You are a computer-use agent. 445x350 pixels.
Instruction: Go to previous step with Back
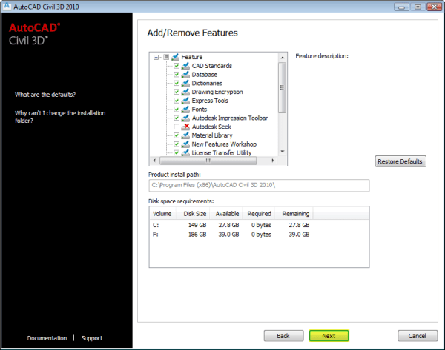[x=283, y=336]
